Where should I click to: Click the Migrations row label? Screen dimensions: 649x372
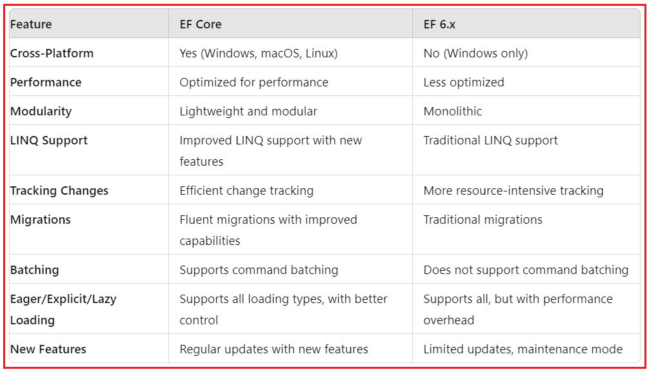(x=41, y=220)
